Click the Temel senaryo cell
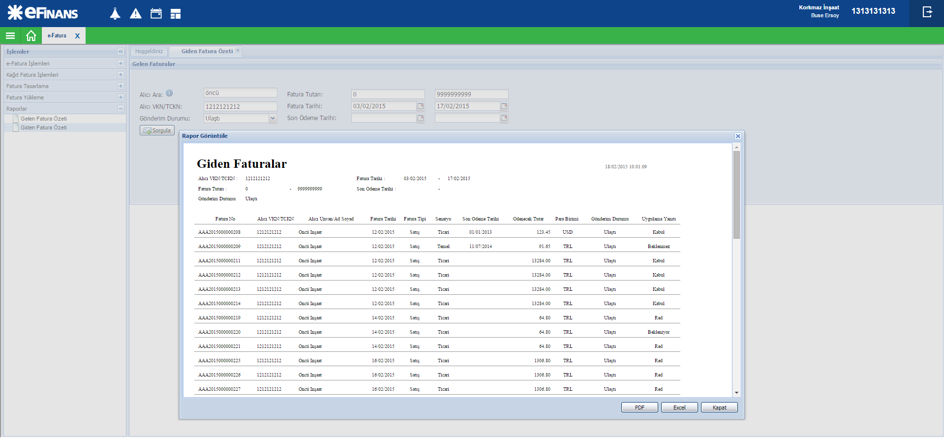The height and width of the screenshot is (439, 944). point(443,247)
